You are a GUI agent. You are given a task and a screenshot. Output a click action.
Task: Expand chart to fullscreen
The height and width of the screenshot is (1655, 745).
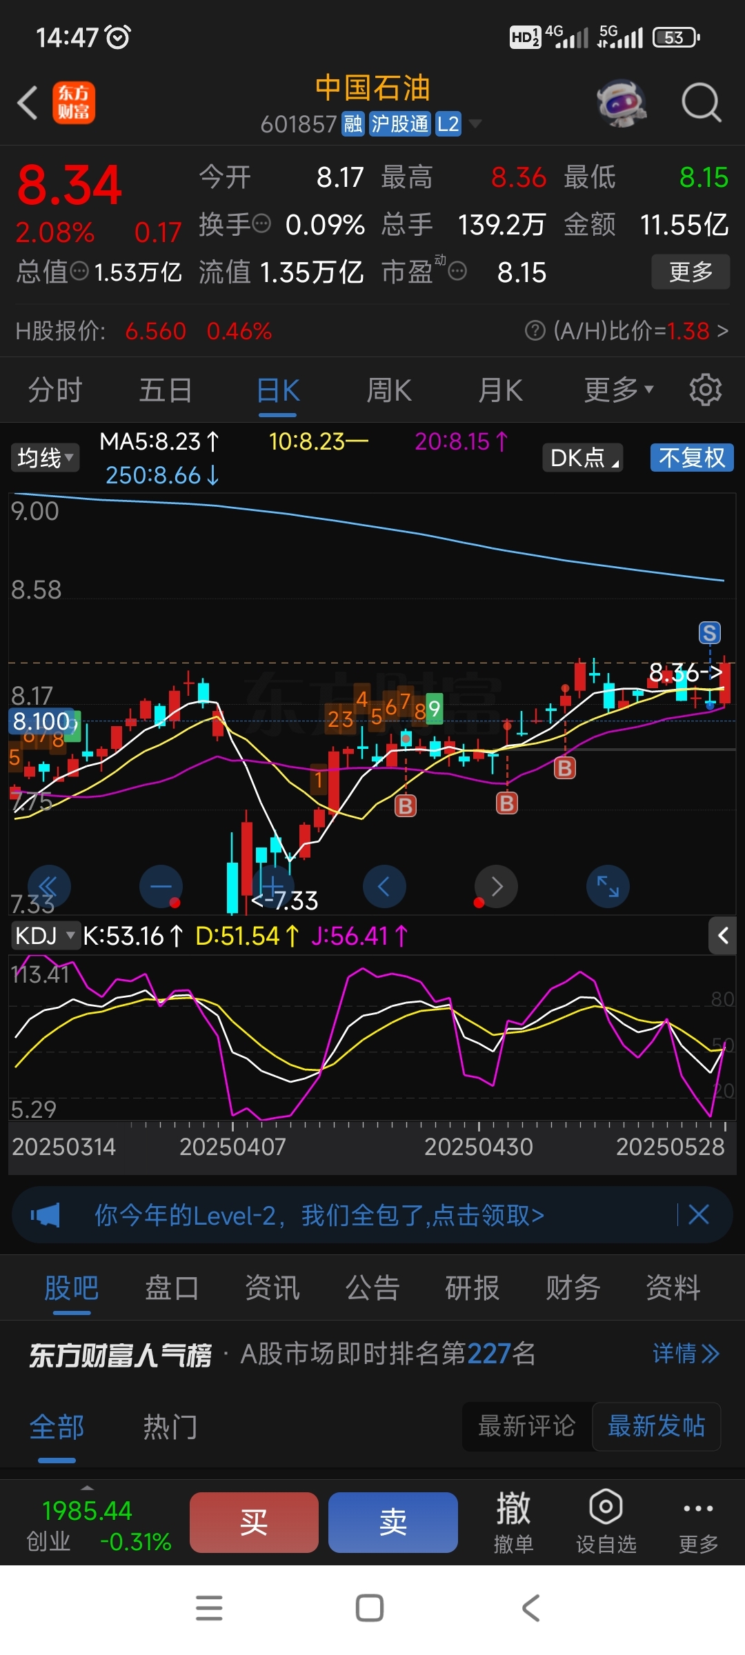[x=608, y=886]
